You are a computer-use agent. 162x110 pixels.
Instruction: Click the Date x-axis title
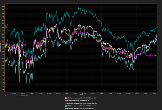pos(81,95)
